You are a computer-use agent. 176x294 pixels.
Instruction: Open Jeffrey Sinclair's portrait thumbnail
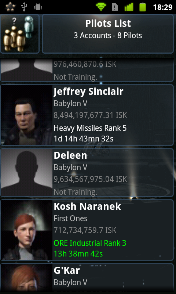click(27, 115)
